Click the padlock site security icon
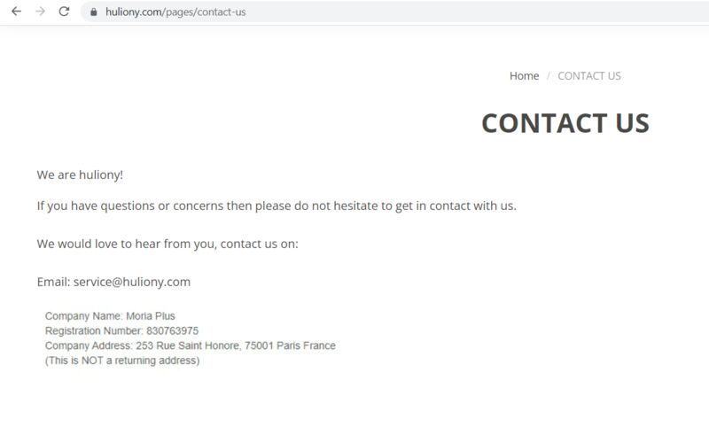709x427 pixels. point(94,12)
